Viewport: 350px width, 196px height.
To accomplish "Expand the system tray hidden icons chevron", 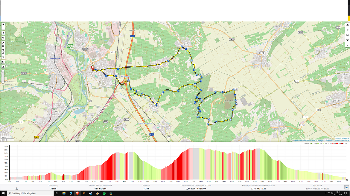I will [x=325, y=193].
